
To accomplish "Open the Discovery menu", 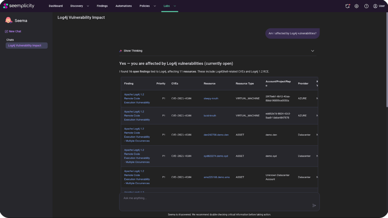I will (77, 6).
